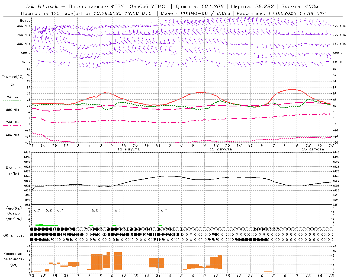Click the Ветер panel label
This screenshot has height=278, width=347.
pos(25,21)
